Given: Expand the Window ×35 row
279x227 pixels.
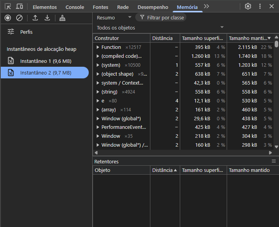Looking at the screenshot, I should pyautogui.click(x=98, y=136).
